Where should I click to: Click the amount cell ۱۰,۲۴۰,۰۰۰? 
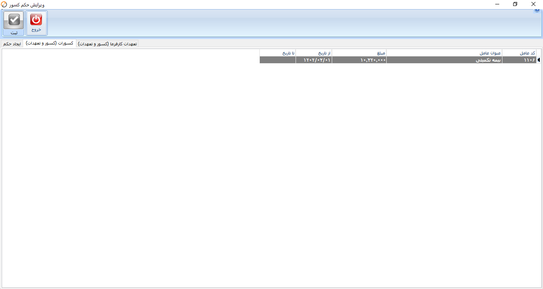[359, 60]
